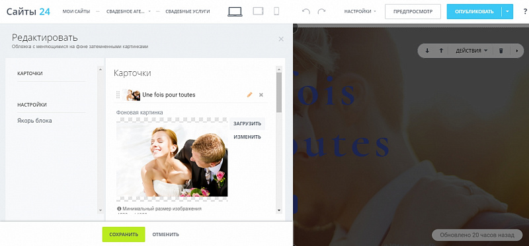The height and width of the screenshot is (246, 529).
Task: Switch to tablet preview mode icon
Action: tap(258, 11)
